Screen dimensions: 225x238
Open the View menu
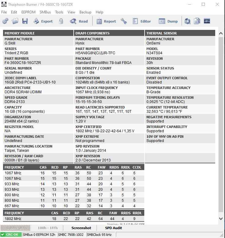coord(71,12)
